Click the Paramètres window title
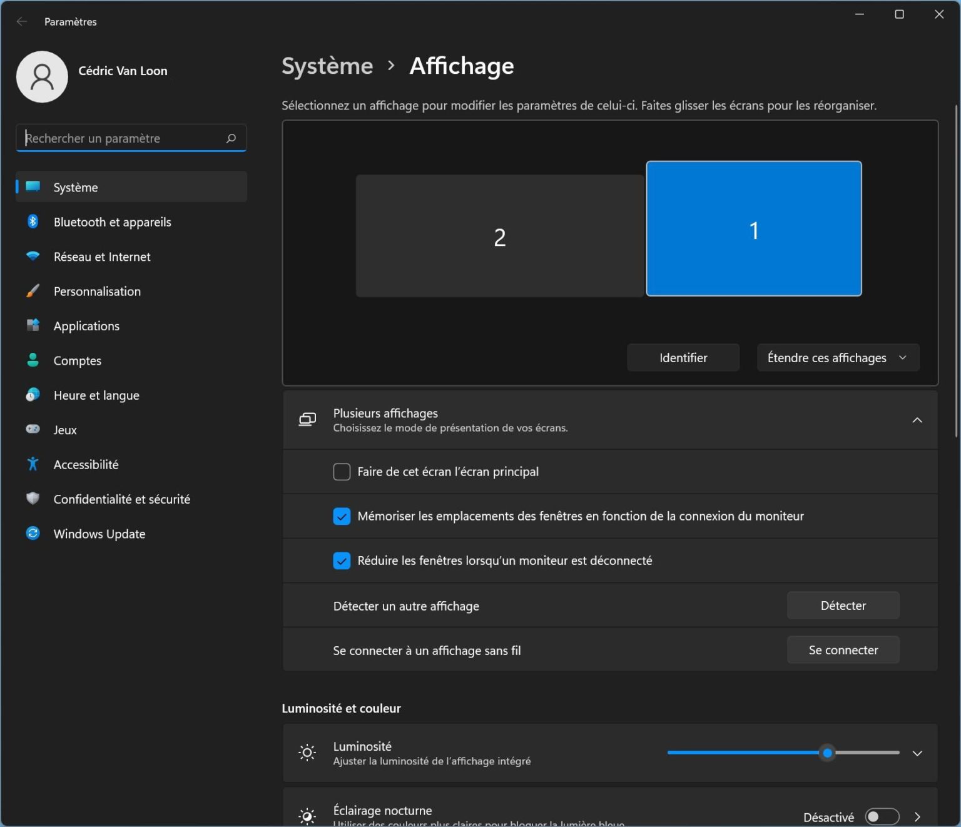This screenshot has width=961, height=827. pos(71,22)
